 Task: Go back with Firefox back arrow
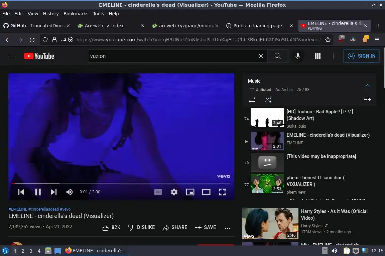click(8, 40)
